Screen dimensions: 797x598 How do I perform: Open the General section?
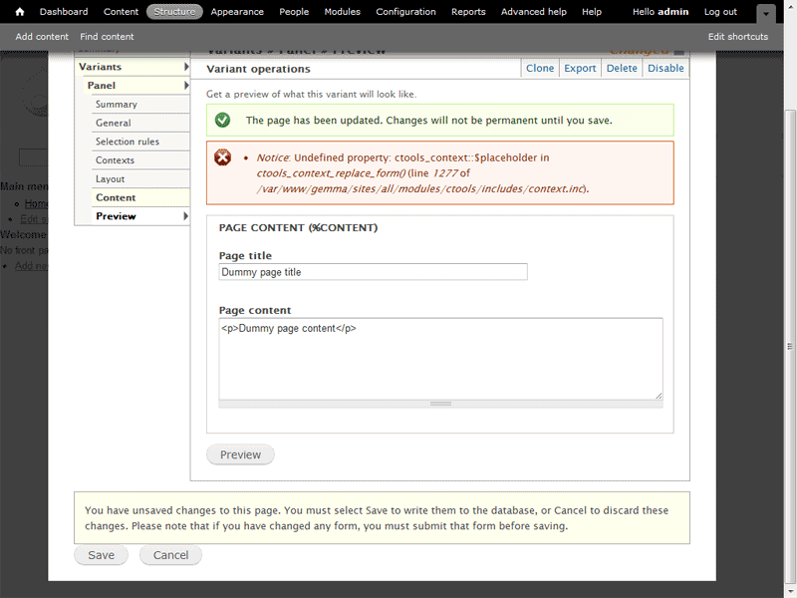113,123
